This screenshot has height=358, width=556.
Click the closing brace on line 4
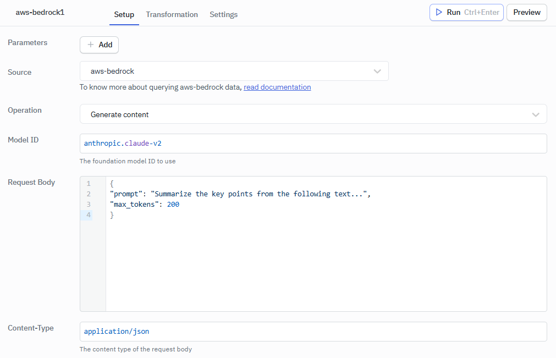pos(112,215)
